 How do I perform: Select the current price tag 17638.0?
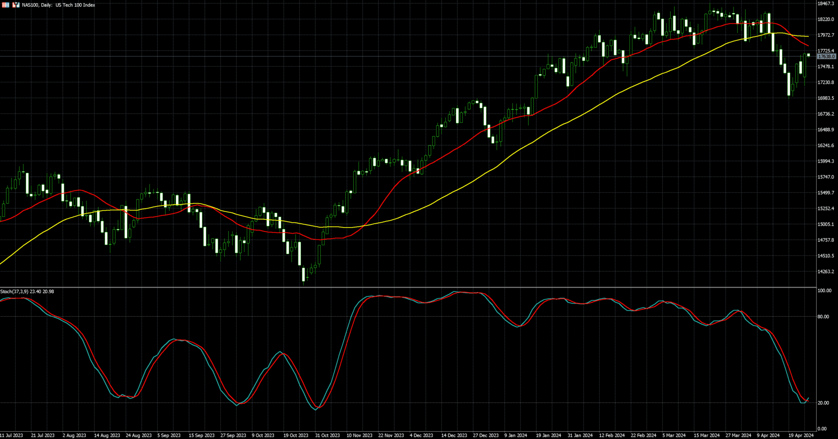(x=826, y=57)
